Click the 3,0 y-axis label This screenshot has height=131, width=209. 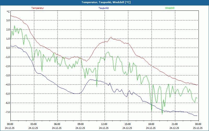click(x=8, y=20)
